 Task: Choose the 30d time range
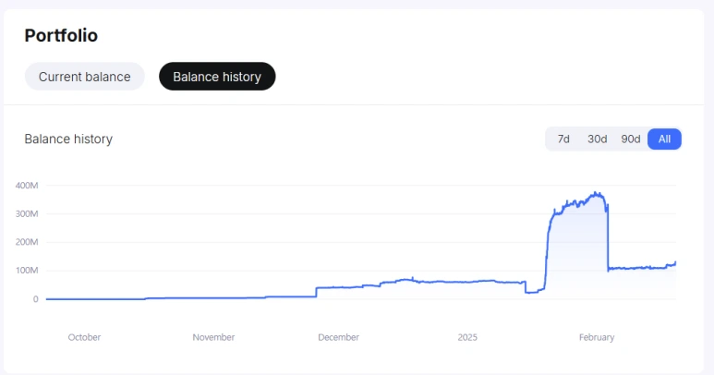tap(598, 139)
